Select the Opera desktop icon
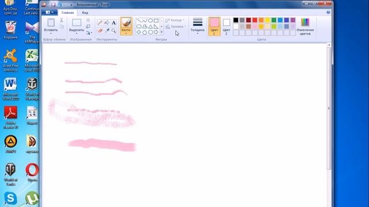The image size is (369, 207). (32, 172)
